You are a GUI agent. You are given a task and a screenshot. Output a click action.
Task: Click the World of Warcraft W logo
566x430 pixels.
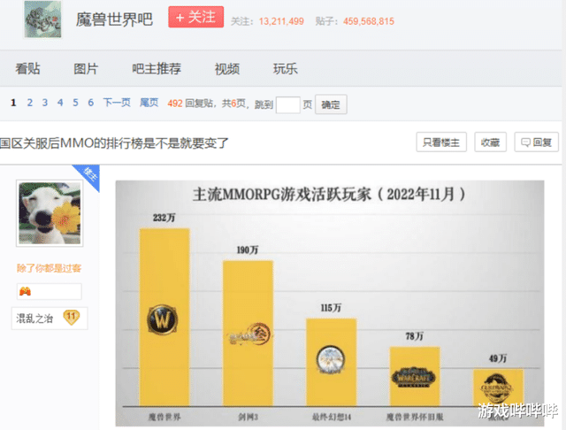point(163,319)
